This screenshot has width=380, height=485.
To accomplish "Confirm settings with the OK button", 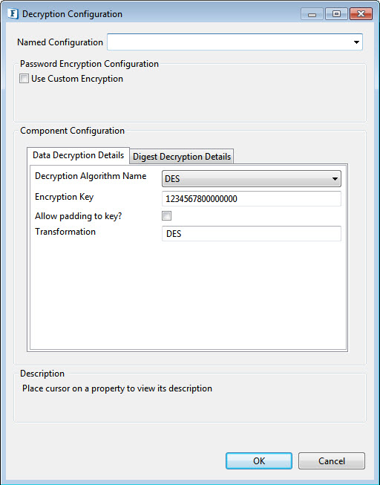I will pos(259,461).
